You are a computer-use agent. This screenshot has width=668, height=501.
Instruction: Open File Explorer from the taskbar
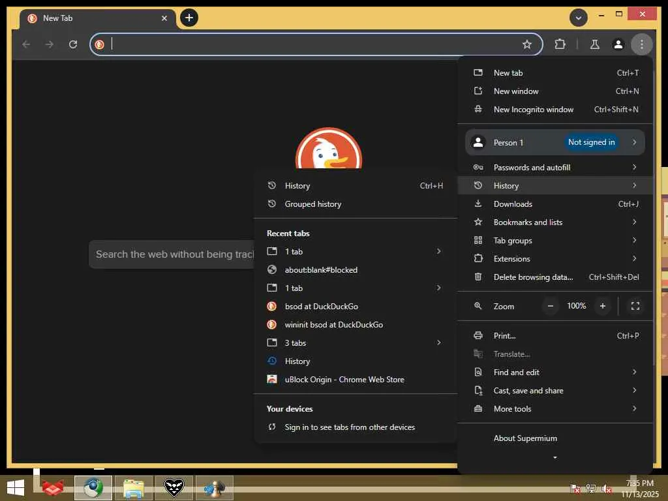tap(133, 488)
